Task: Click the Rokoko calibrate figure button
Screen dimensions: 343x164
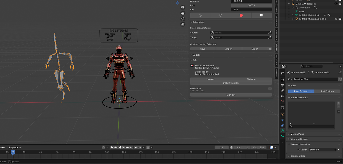Action: pos(200,15)
